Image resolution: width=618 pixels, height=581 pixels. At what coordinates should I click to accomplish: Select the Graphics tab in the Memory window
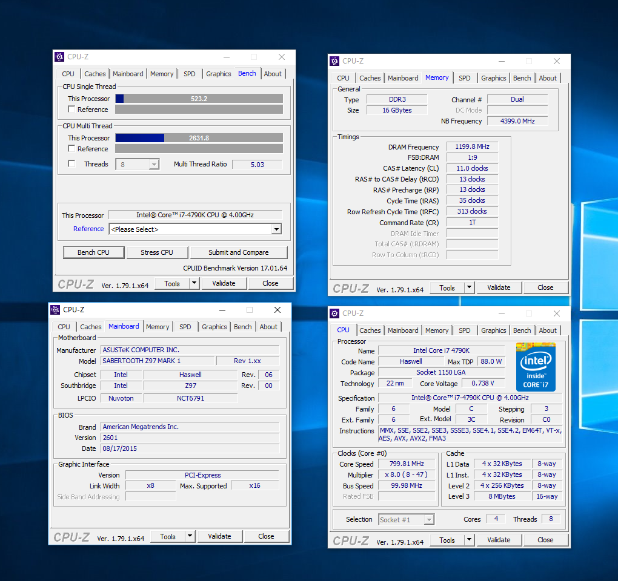pyautogui.click(x=493, y=78)
